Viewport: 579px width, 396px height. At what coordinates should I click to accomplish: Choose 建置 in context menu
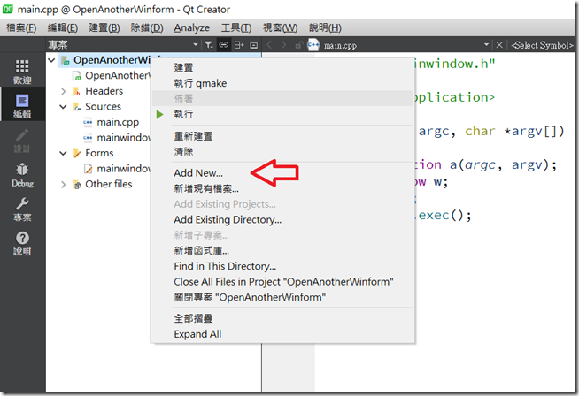coord(282,67)
